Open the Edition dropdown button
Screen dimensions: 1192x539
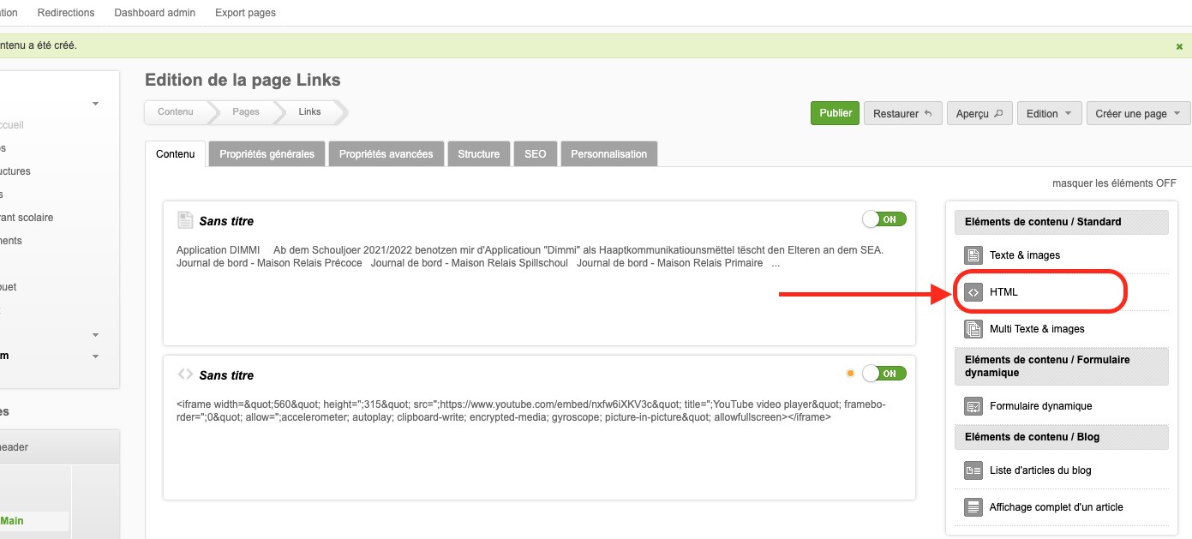1049,113
